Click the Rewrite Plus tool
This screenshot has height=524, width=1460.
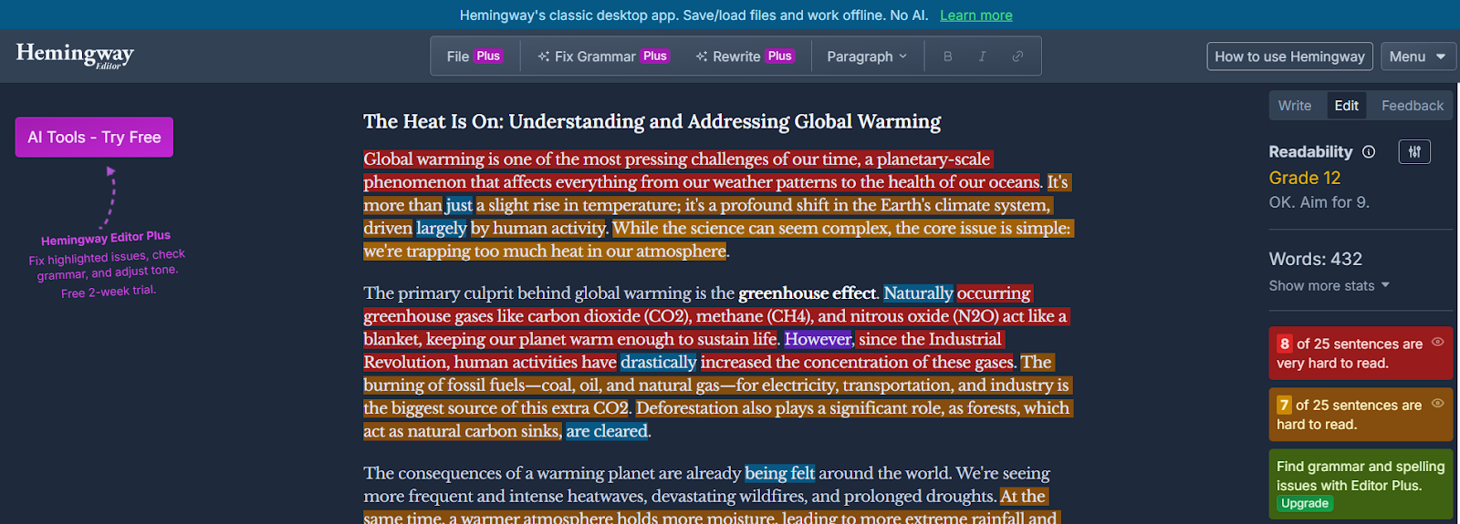click(744, 57)
